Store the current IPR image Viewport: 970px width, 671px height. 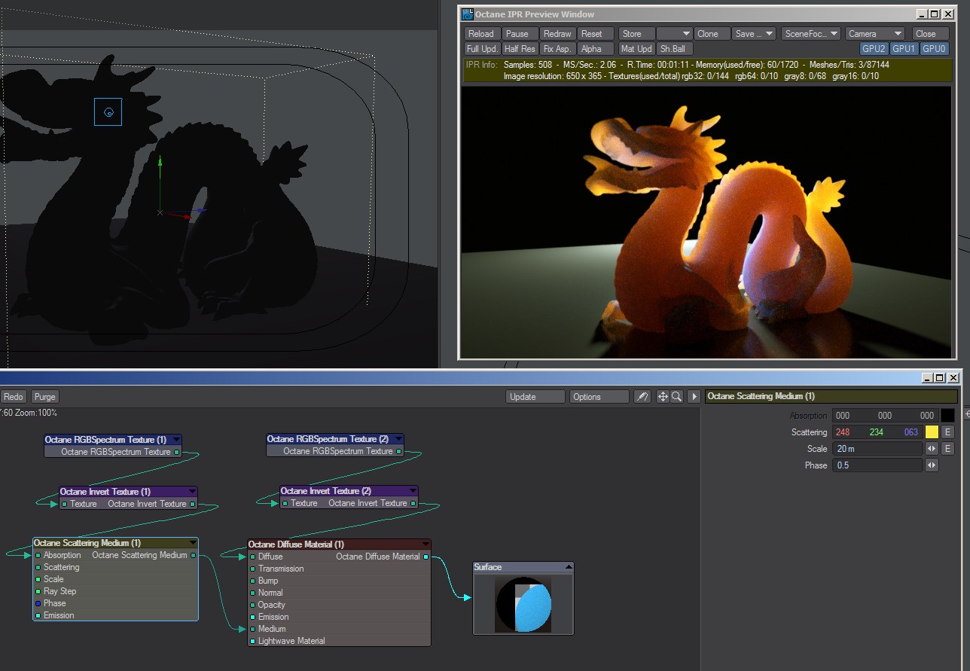[x=636, y=34]
